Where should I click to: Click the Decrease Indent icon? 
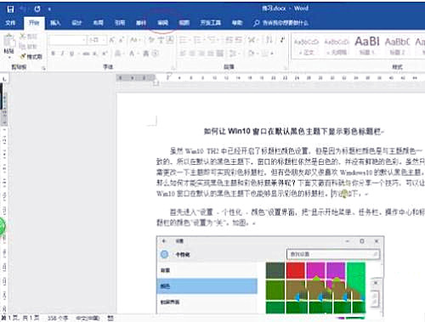pos(229,40)
